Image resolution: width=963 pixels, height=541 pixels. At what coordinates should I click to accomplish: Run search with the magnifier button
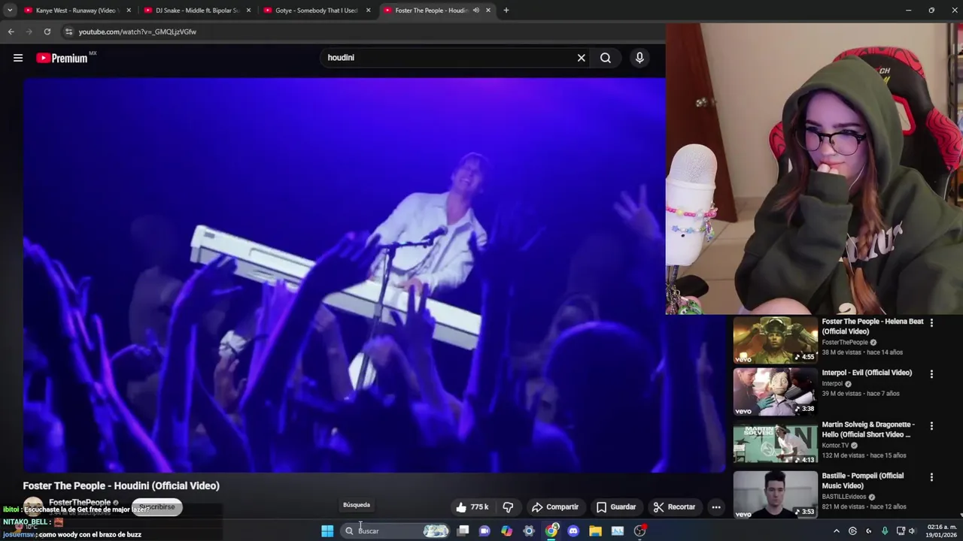coord(606,58)
